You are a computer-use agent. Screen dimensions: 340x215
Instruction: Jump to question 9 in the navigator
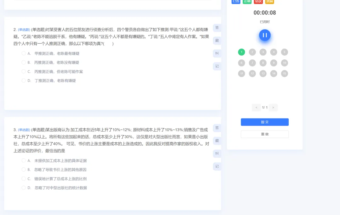(274, 63)
